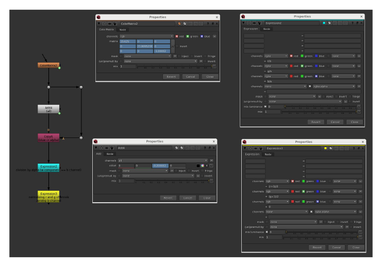Viewport: 381px width, 265px height.
Task: Open the mask dropdown in Add4 properties
Action: coord(144,170)
